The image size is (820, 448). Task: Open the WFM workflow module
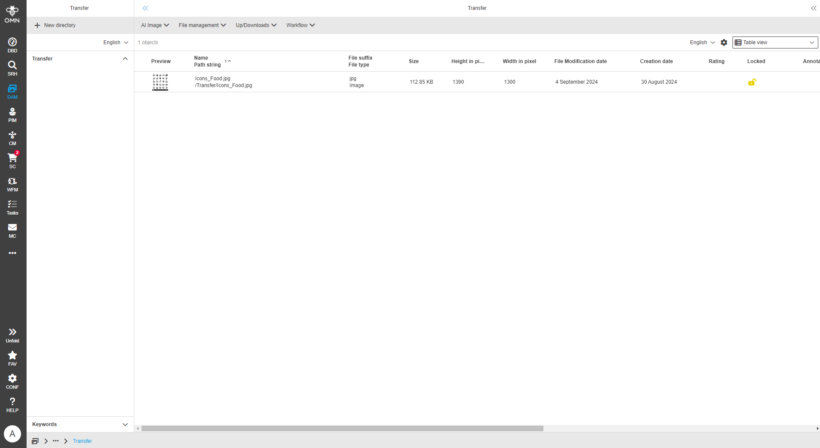[x=12, y=184]
